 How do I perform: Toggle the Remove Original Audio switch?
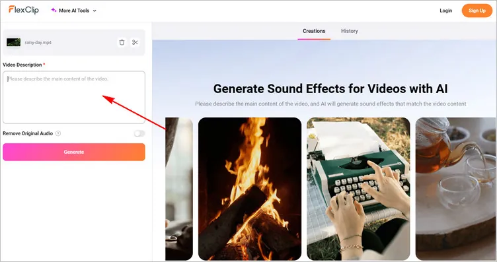point(139,133)
